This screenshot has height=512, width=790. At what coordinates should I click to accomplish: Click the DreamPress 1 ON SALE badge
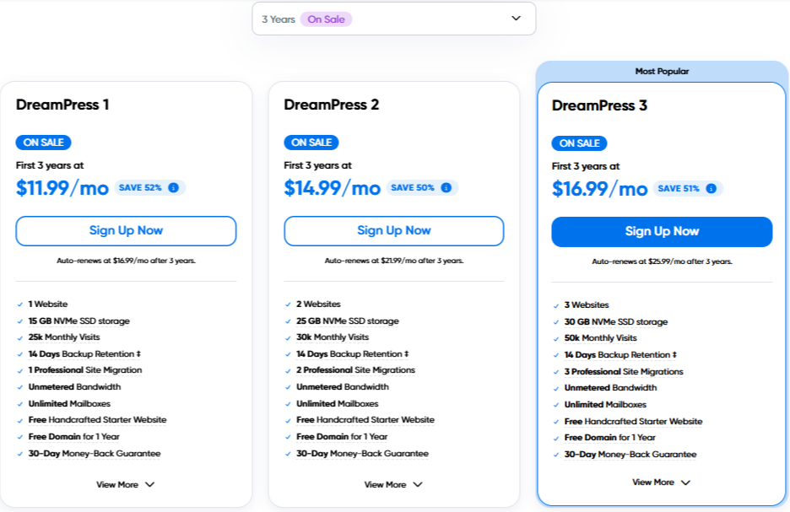43,143
